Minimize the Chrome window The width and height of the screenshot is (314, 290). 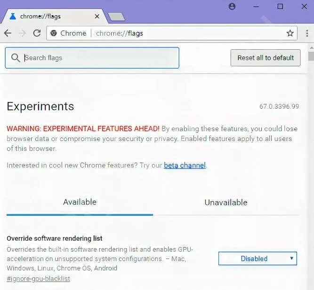(256, 7)
